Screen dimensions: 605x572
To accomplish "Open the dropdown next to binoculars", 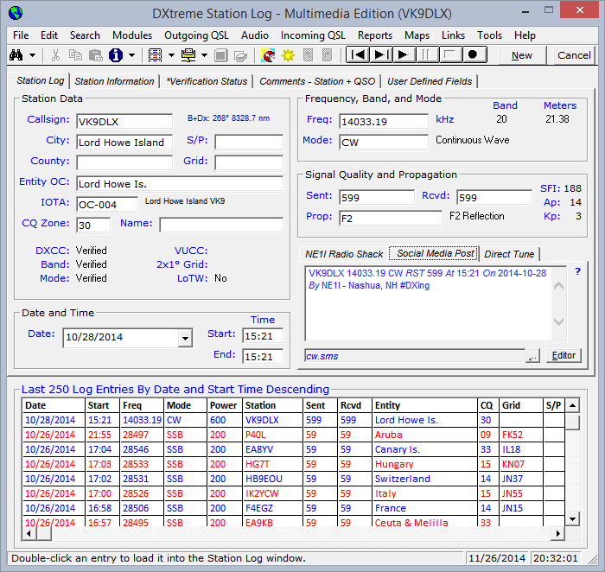I will pyautogui.click(x=33, y=55).
